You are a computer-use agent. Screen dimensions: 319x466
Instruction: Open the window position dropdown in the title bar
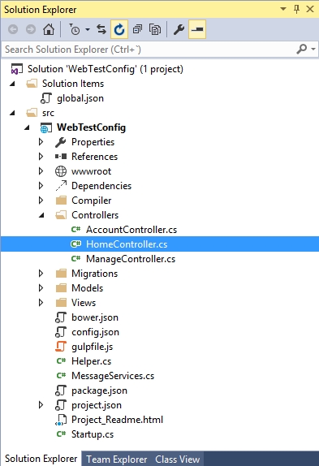tap(283, 9)
